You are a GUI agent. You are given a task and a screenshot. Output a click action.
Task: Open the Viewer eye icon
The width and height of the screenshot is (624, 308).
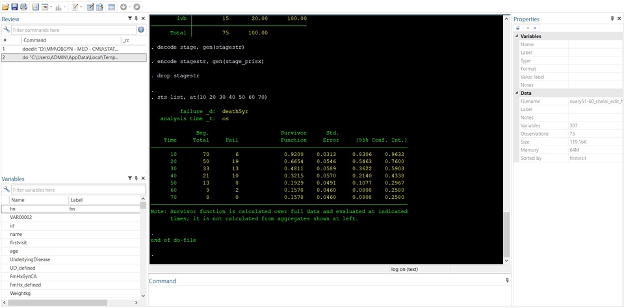click(45, 6)
